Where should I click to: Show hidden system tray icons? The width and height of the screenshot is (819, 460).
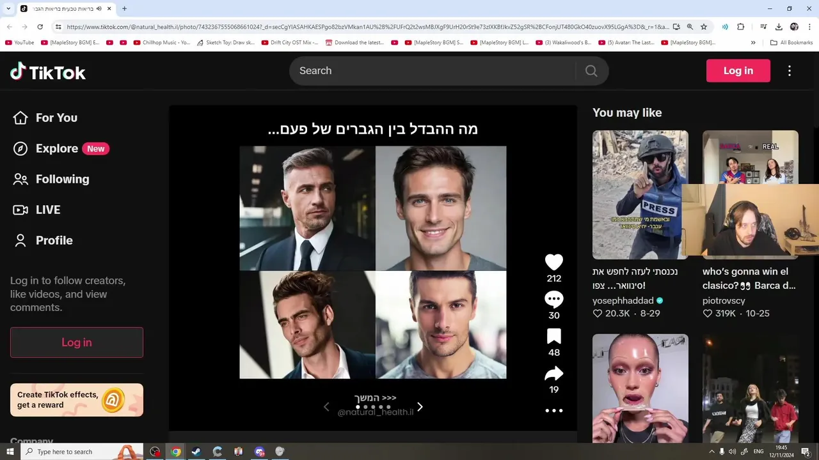[x=712, y=452]
